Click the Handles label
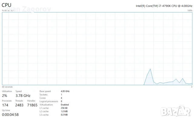194x120 pixels. click(31, 101)
